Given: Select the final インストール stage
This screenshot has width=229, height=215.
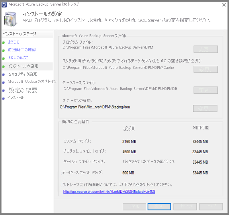Looking at the screenshot, I should point(16,98).
